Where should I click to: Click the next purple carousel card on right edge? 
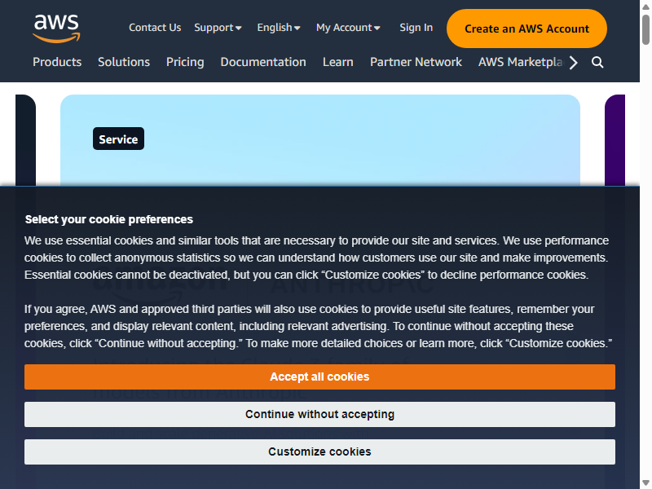point(615,140)
